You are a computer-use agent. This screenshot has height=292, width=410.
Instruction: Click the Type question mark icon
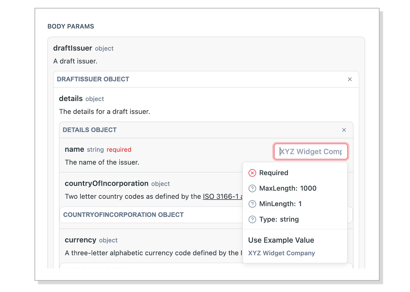(x=252, y=219)
